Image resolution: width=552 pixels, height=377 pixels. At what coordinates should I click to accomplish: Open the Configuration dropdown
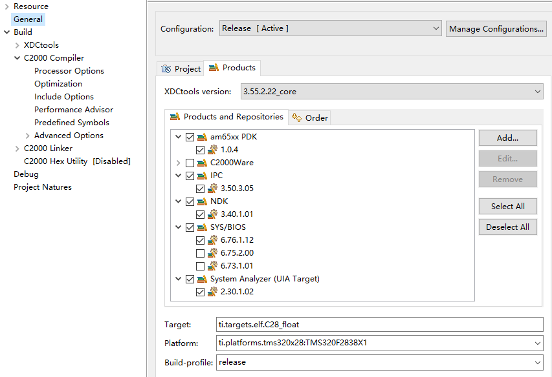pos(330,28)
